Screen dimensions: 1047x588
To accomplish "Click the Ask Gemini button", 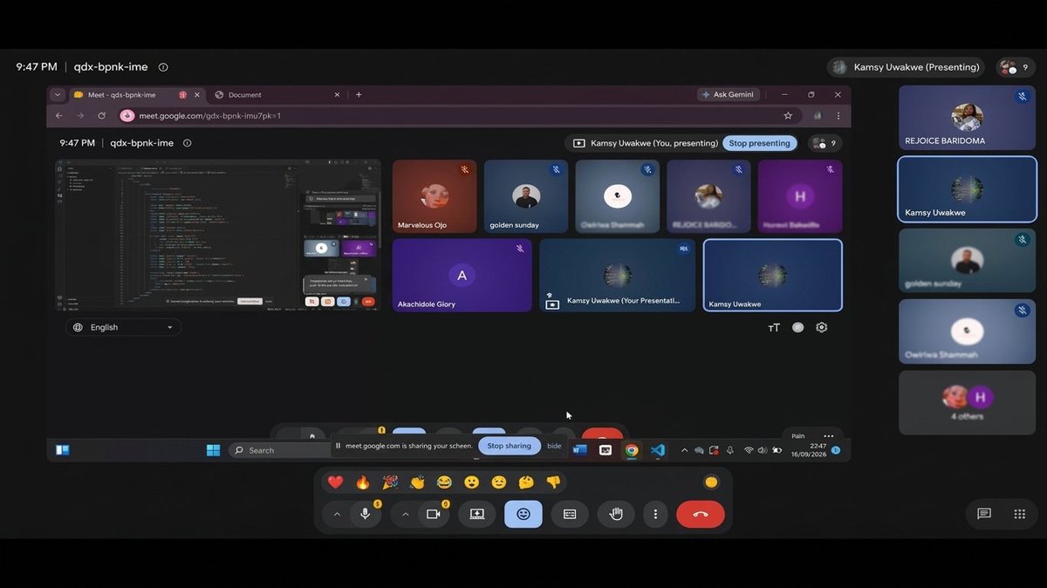I will tap(728, 94).
